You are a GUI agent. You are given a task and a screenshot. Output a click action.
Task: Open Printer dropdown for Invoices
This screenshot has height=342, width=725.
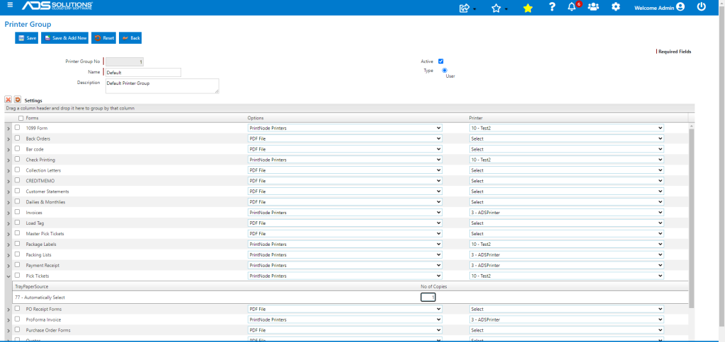566,212
